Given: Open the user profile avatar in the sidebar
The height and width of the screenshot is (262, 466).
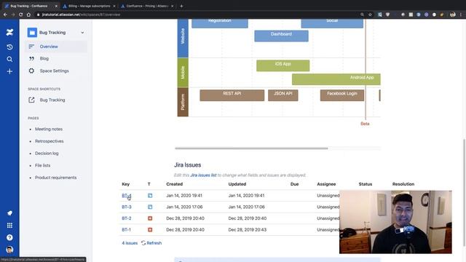Looking at the screenshot, I should point(9,250).
